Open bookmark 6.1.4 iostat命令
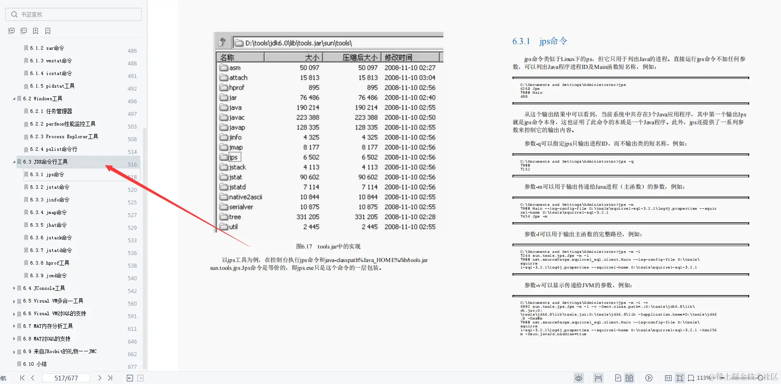Screen dimensions: 781x384 click(x=51, y=74)
